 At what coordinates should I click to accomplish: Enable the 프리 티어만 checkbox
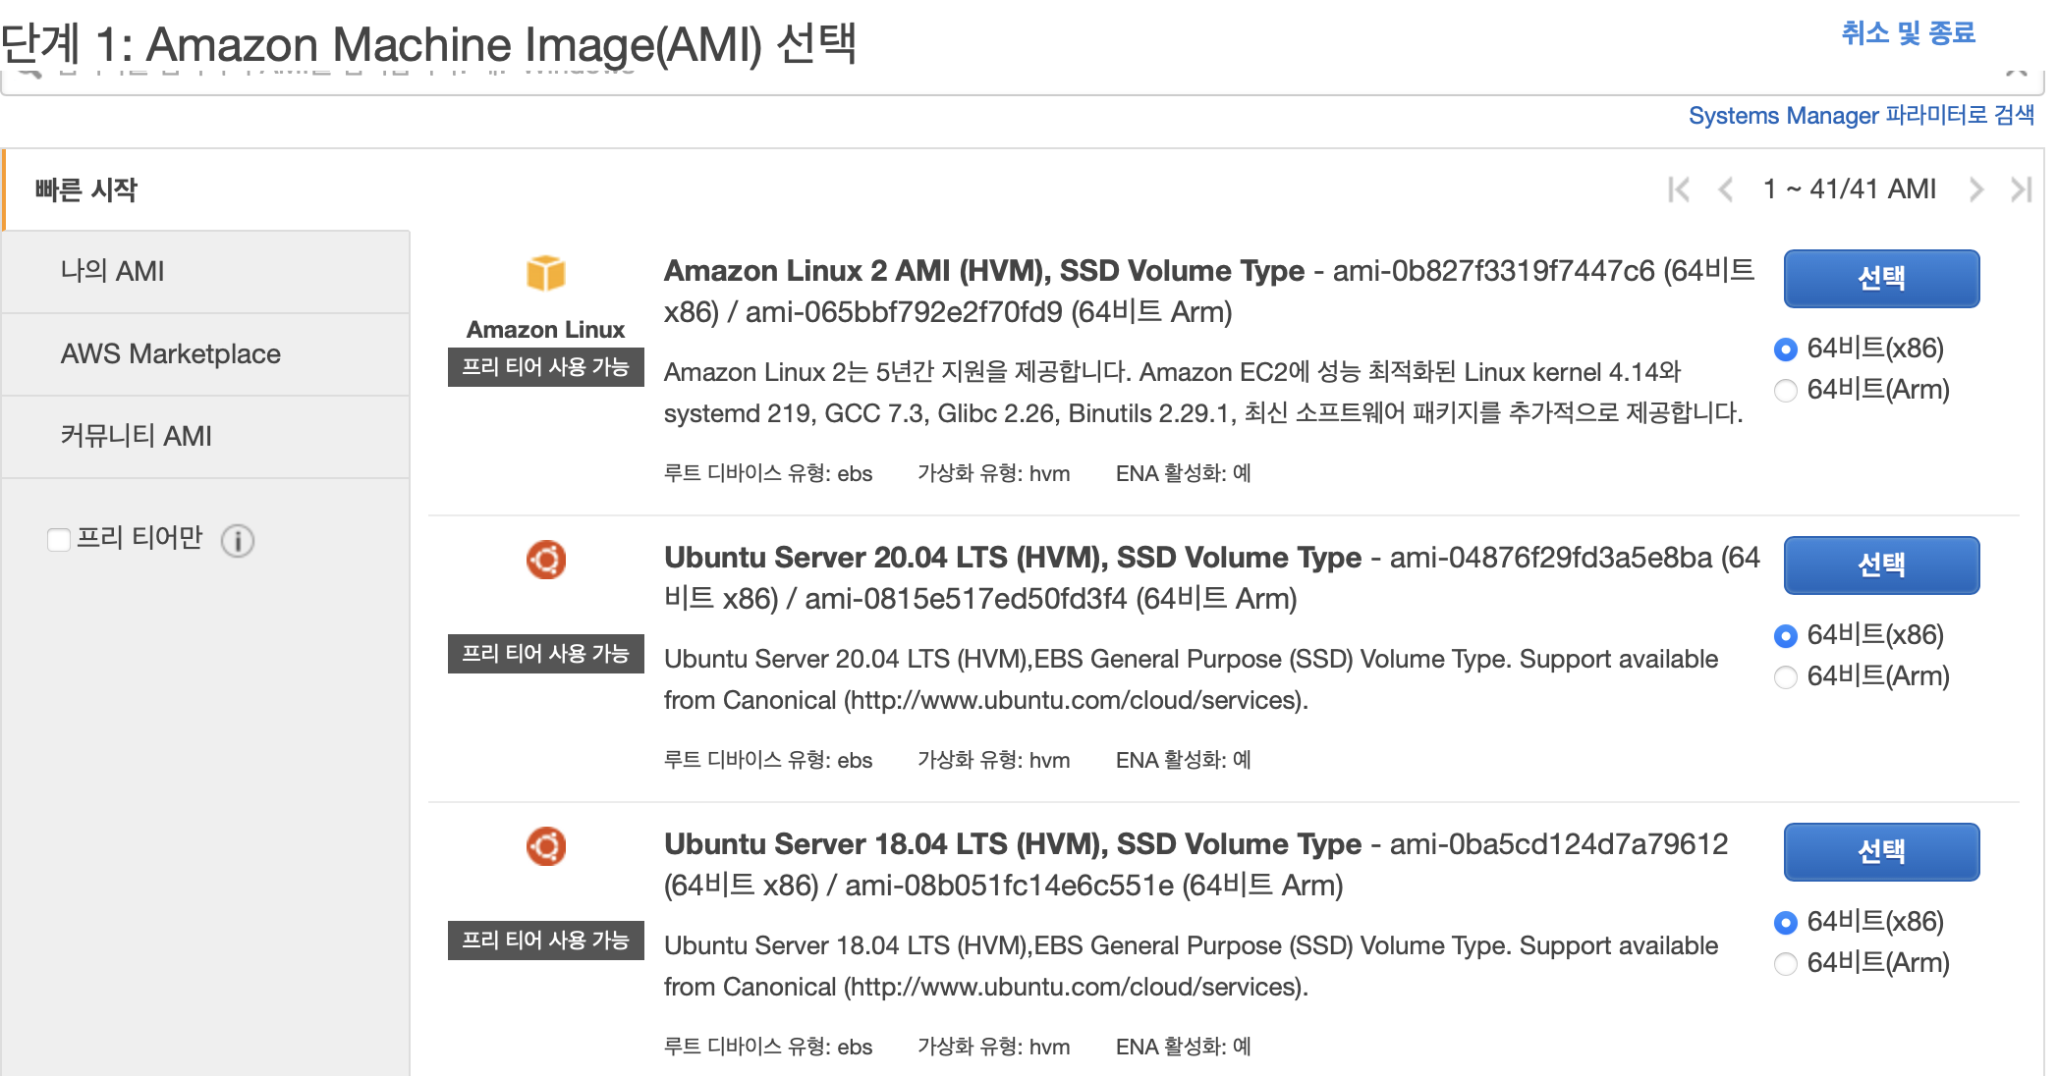click(x=59, y=539)
